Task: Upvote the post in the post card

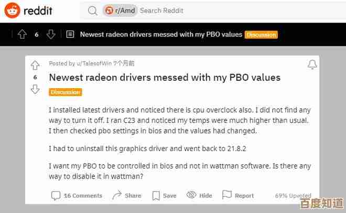Action: [x=35, y=65]
